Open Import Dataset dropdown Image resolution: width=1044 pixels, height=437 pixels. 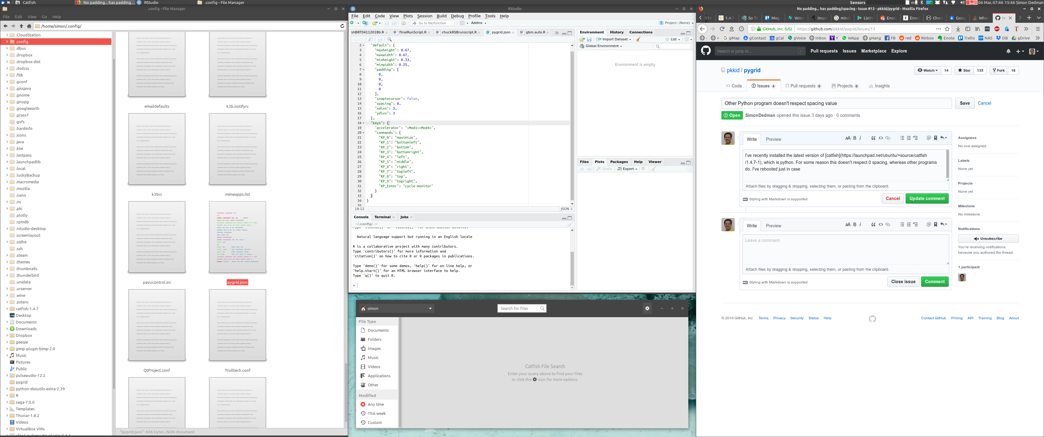614,39
